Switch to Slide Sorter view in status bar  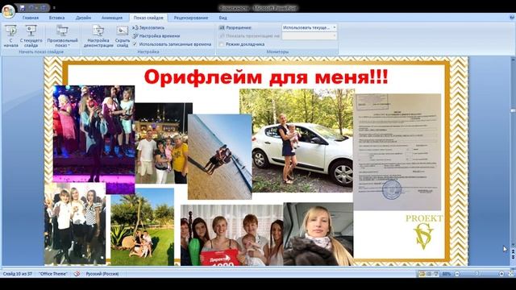coord(429,274)
